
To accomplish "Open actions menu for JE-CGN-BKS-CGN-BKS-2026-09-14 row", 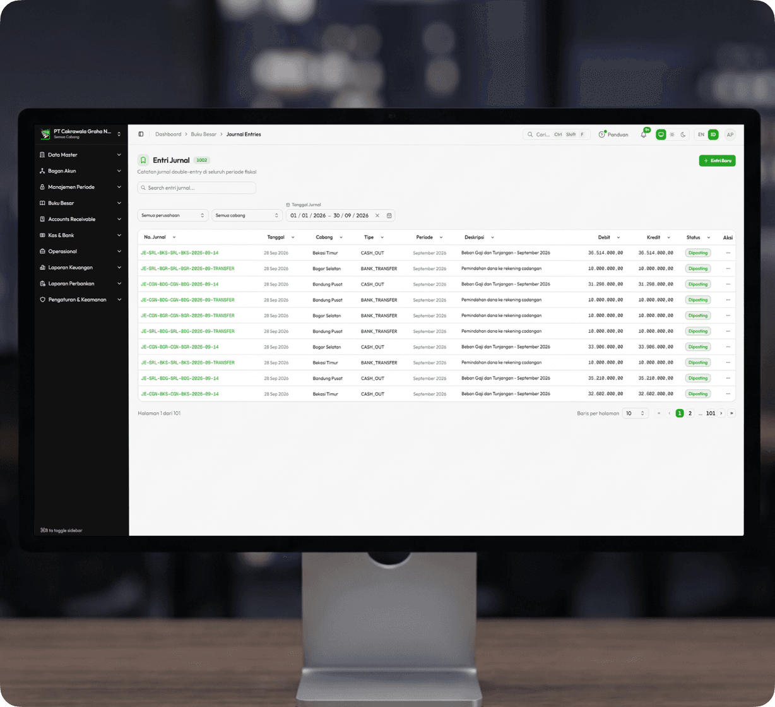I will (728, 394).
